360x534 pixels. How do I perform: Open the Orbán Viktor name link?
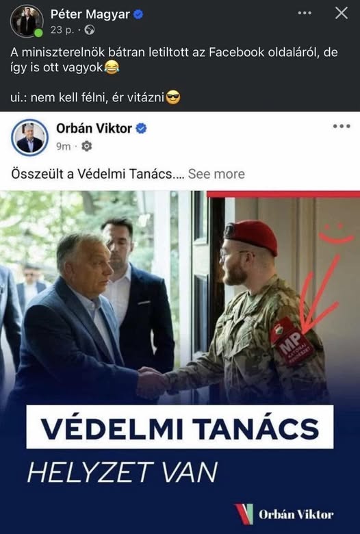click(x=94, y=129)
